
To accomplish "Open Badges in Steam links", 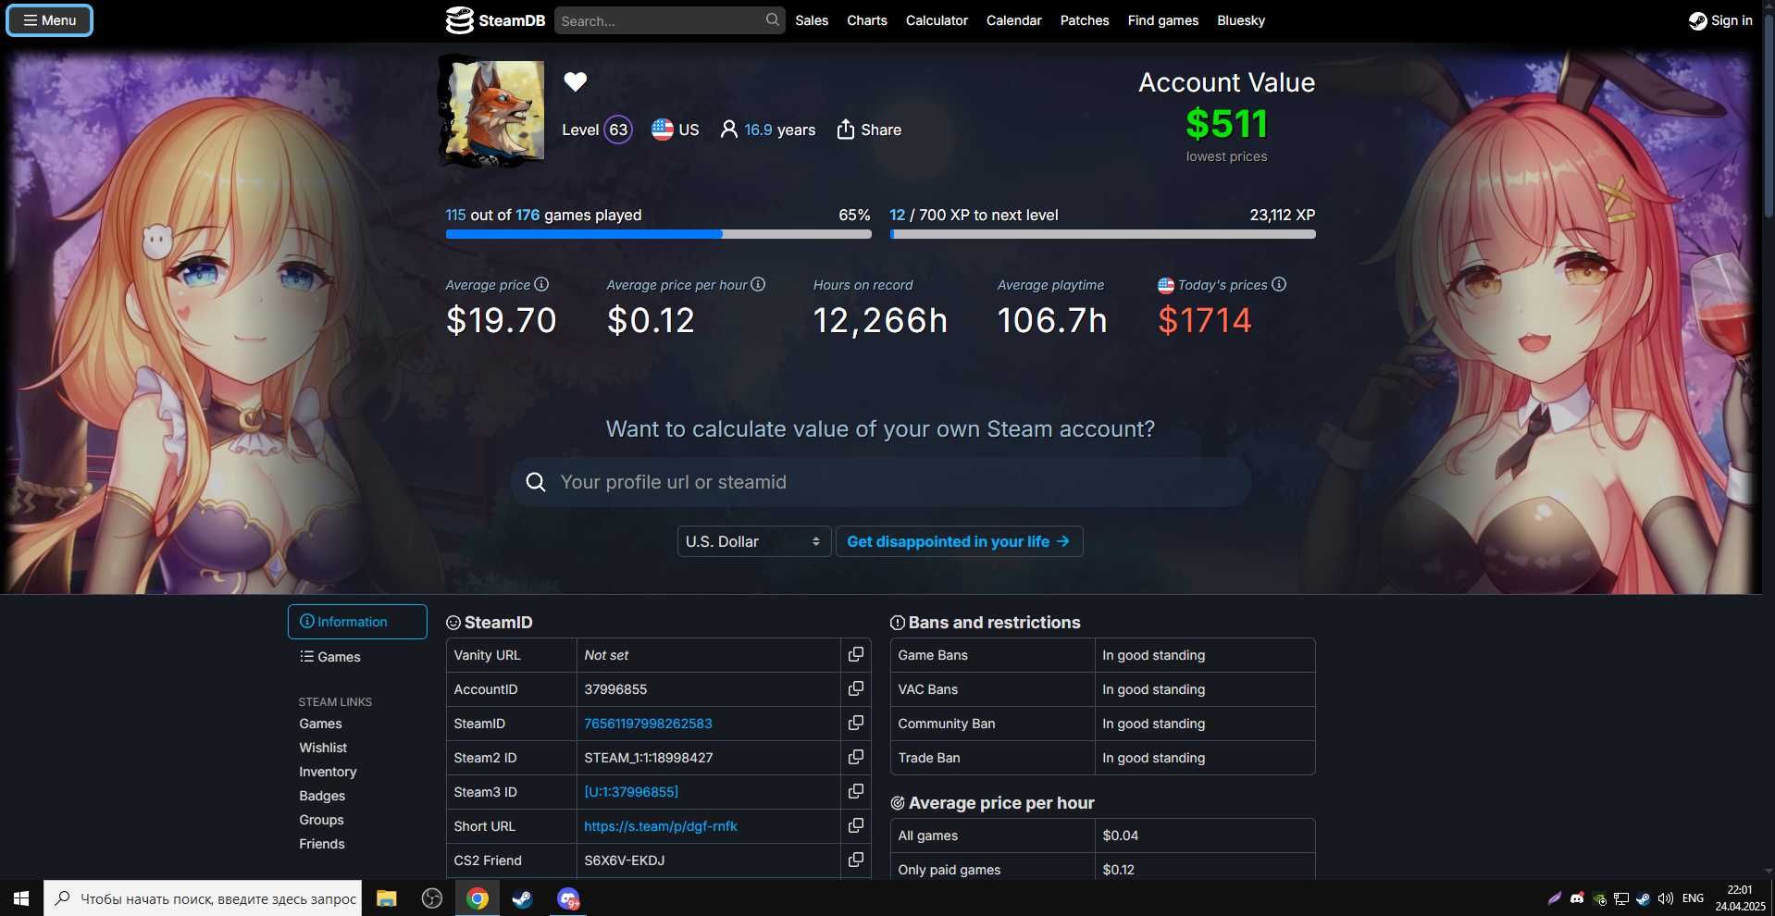I will tap(322, 796).
